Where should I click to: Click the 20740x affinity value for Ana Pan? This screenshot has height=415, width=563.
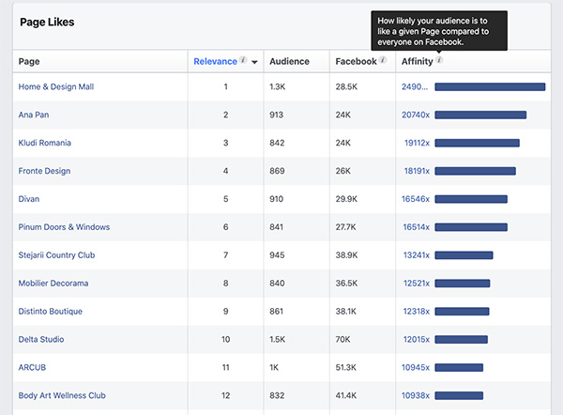click(x=415, y=115)
